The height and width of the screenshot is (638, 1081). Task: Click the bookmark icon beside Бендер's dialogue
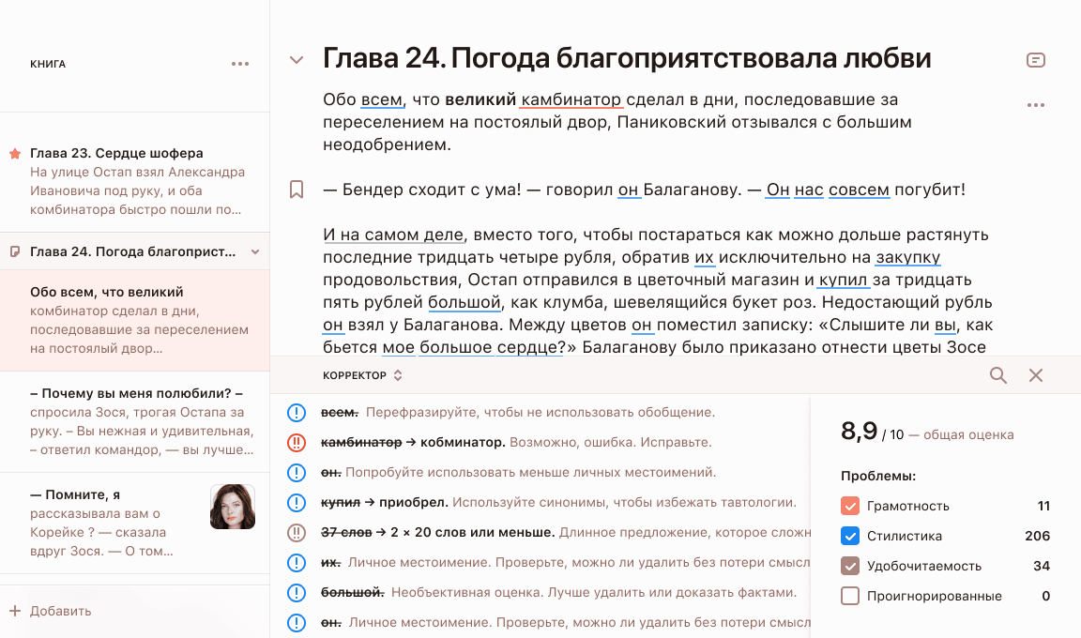[297, 189]
